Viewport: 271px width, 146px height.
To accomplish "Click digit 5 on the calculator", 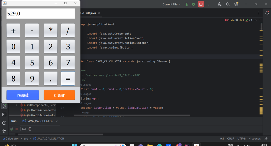I will tap(32, 63).
